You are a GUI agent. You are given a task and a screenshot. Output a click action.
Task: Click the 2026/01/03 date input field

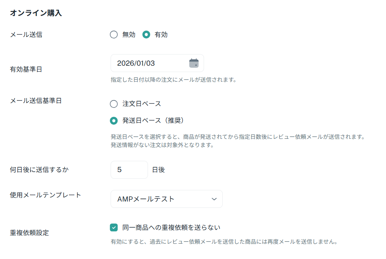(149, 63)
